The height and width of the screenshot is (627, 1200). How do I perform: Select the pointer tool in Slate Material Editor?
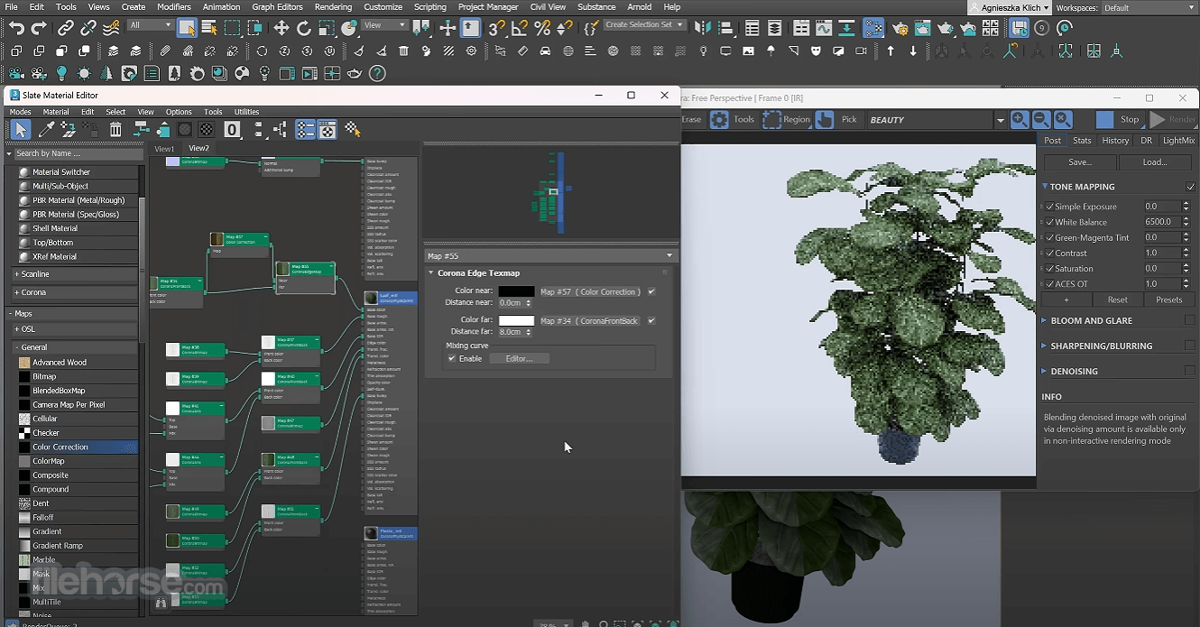click(x=20, y=130)
